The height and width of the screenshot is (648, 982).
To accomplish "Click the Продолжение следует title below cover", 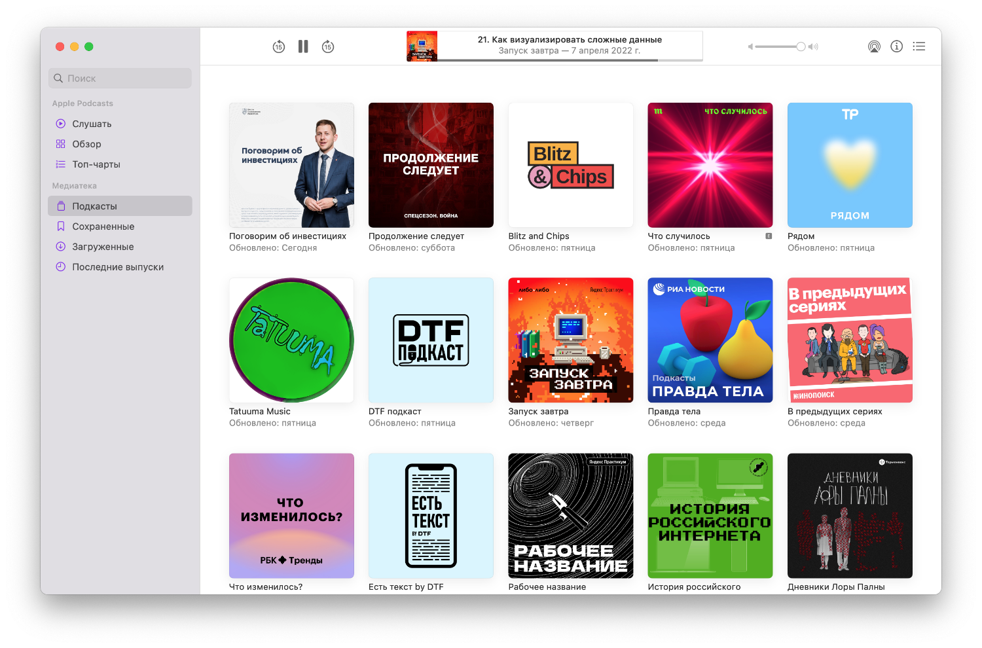I will pos(416,236).
